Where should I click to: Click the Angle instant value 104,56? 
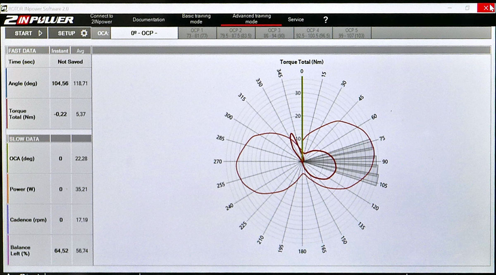[x=60, y=83]
